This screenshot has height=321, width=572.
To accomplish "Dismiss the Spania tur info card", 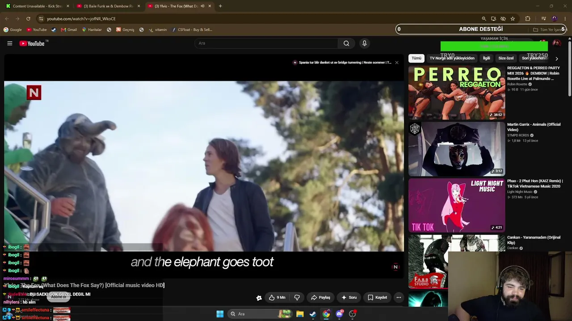I will (396, 62).
